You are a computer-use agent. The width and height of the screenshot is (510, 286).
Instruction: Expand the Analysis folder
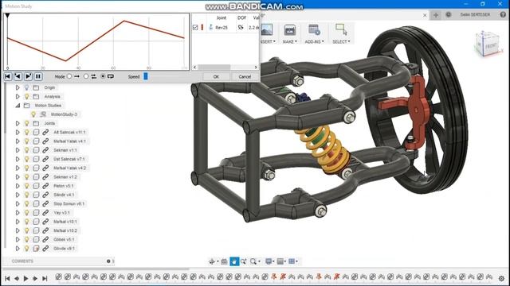[x=18, y=97]
